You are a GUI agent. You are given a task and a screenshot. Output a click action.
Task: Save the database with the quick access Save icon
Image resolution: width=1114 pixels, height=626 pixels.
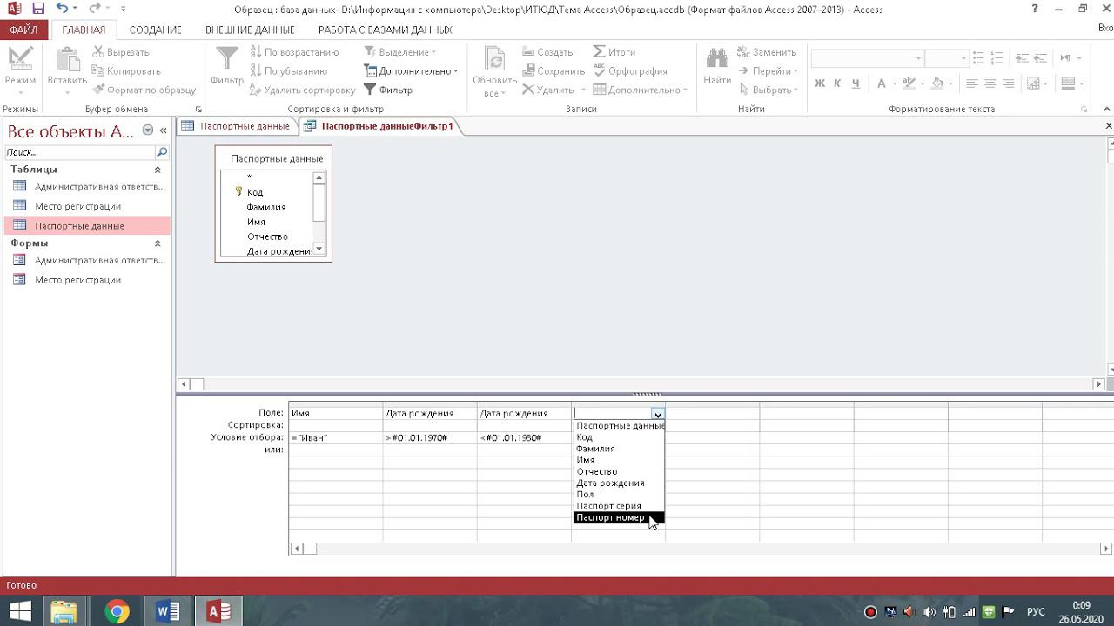(x=37, y=9)
